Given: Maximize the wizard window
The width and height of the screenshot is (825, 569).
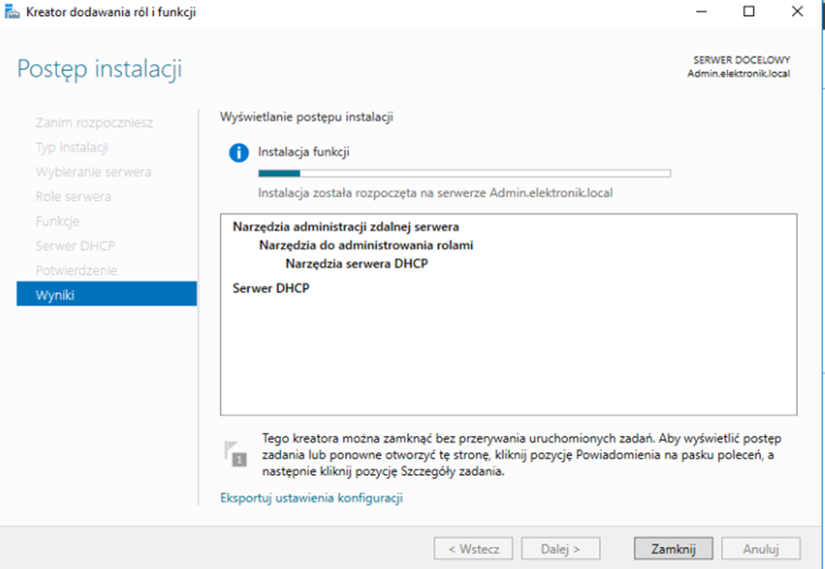Looking at the screenshot, I should coord(749,12).
